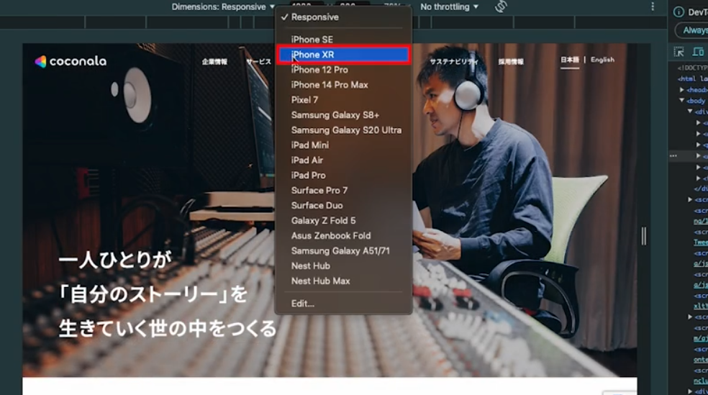Open the サービス navigation link

(259, 62)
